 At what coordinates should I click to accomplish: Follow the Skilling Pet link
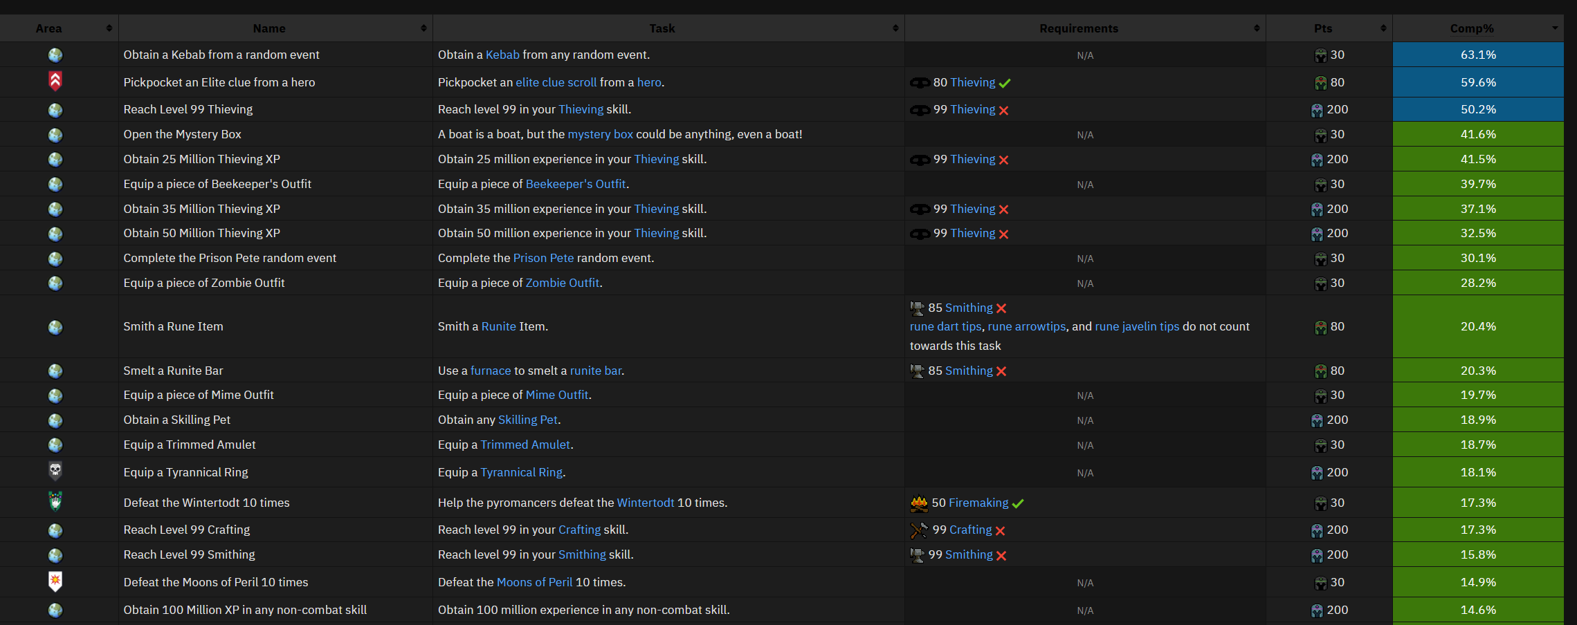[528, 420]
